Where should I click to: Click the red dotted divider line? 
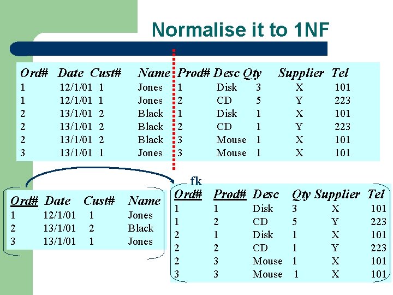(174, 110)
